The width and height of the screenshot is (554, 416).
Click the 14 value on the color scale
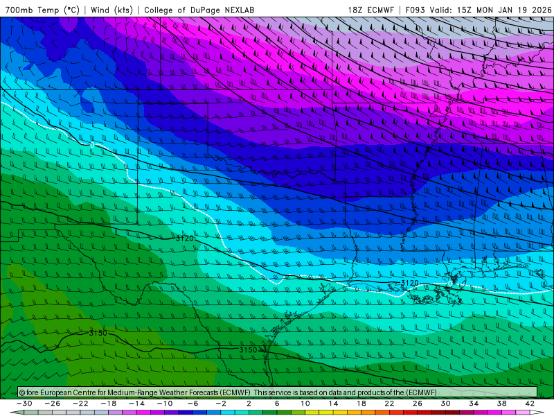pyautogui.click(x=333, y=404)
